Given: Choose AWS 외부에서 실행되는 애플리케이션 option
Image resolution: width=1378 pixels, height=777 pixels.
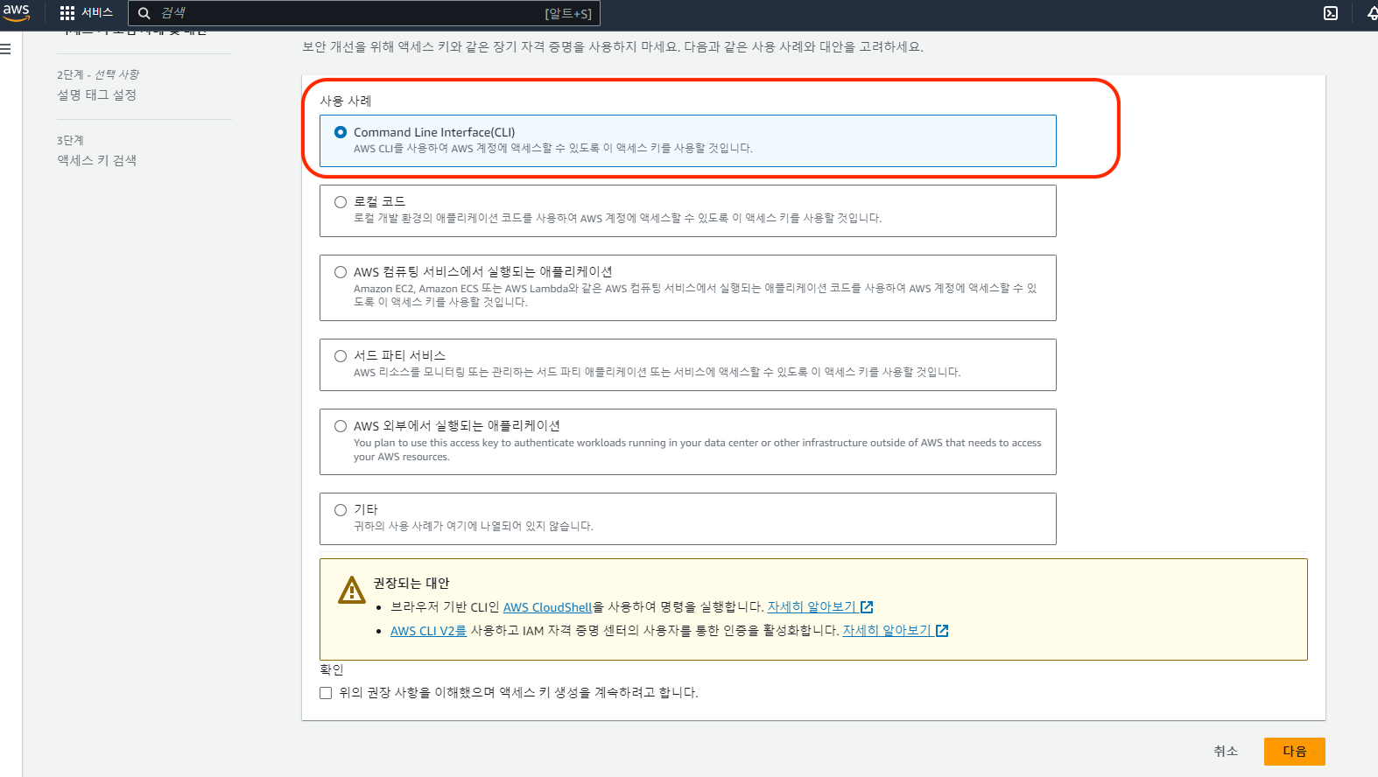Looking at the screenshot, I should pos(341,426).
